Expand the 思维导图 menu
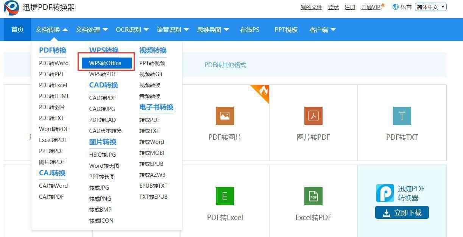 pos(213,30)
